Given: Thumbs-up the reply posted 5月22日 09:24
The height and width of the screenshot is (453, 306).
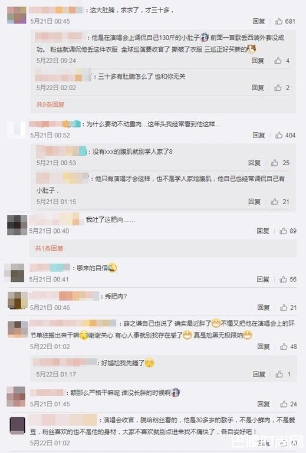Looking at the screenshot, I should (278, 60).
